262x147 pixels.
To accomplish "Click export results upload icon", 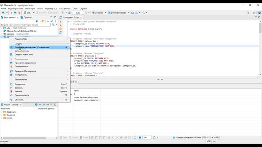I will [135, 138].
